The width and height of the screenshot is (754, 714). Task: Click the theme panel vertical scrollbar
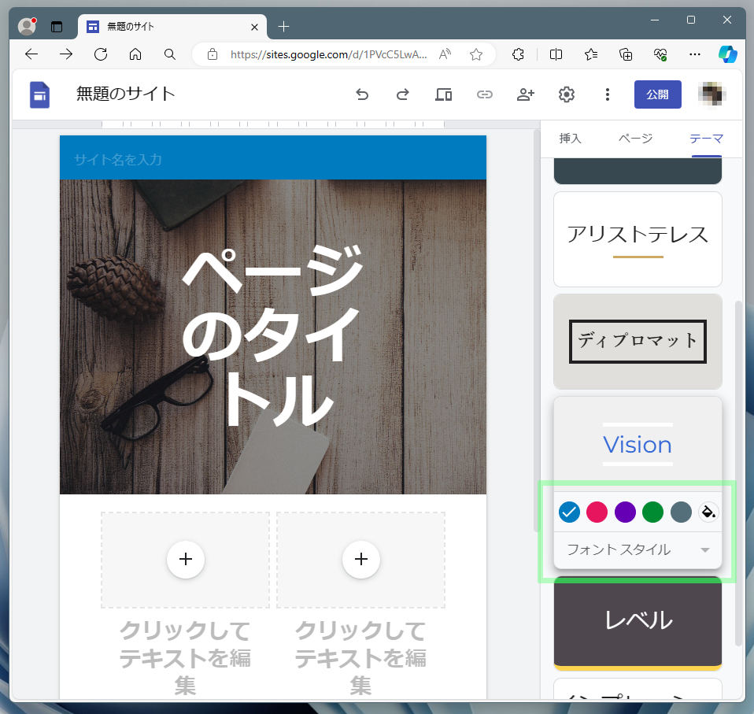(x=738, y=474)
